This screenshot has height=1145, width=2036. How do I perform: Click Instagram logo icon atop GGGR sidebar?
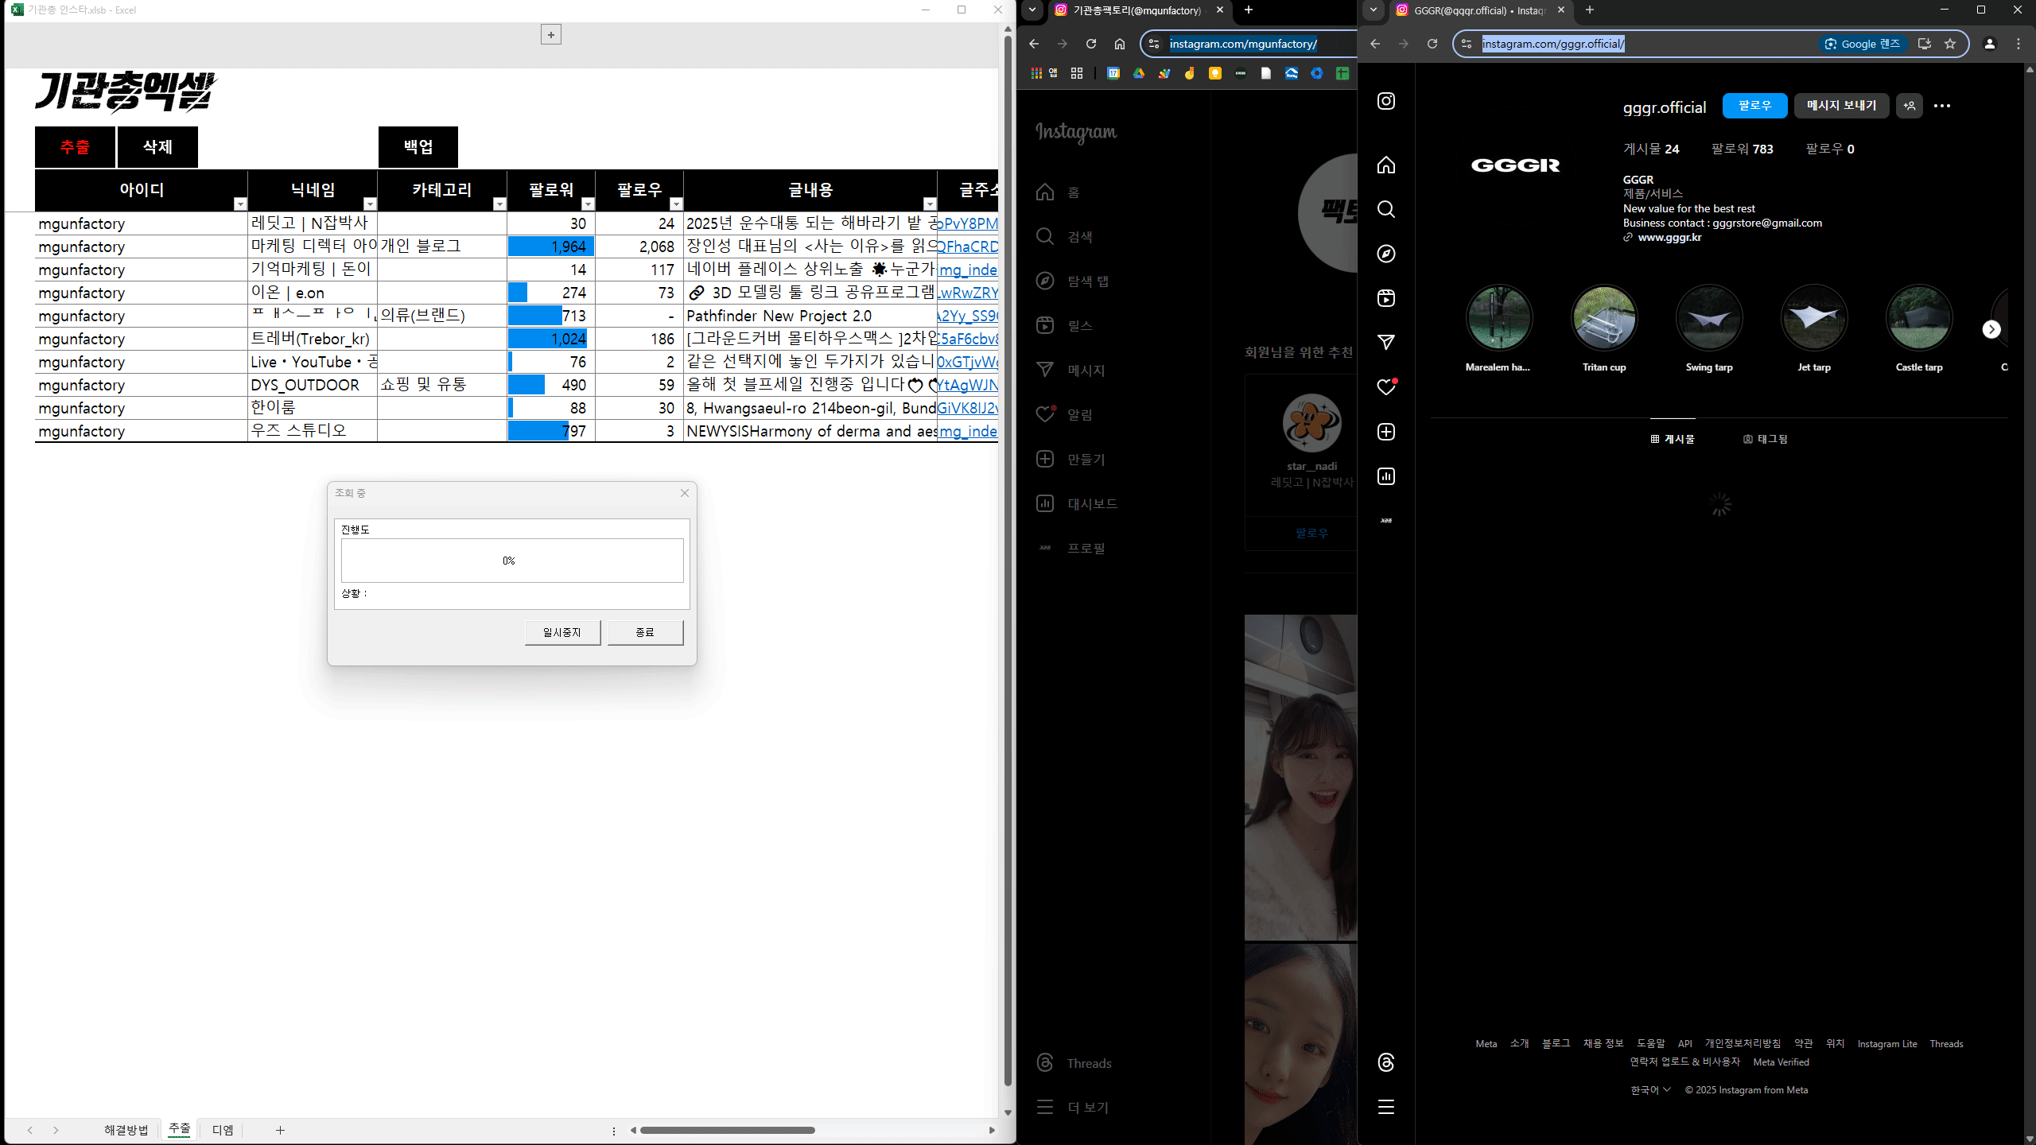click(1386, 101)
